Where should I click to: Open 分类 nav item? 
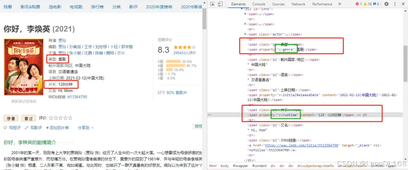(117, 7)
